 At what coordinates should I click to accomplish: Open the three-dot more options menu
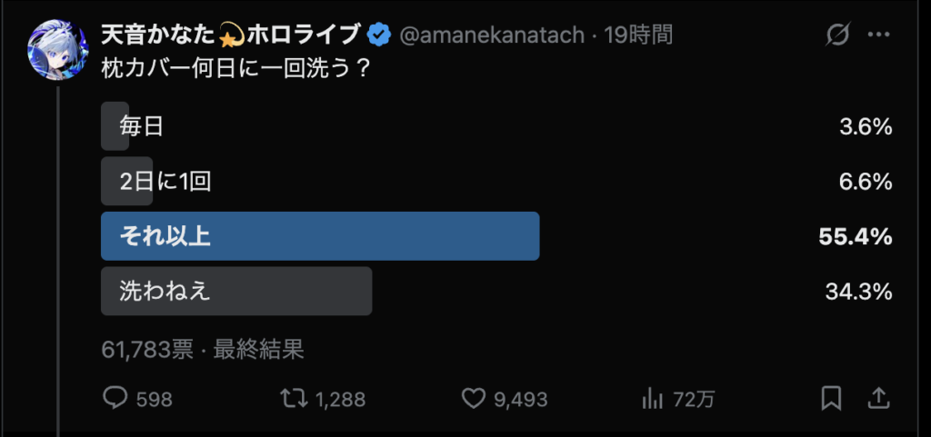point(878,35)
